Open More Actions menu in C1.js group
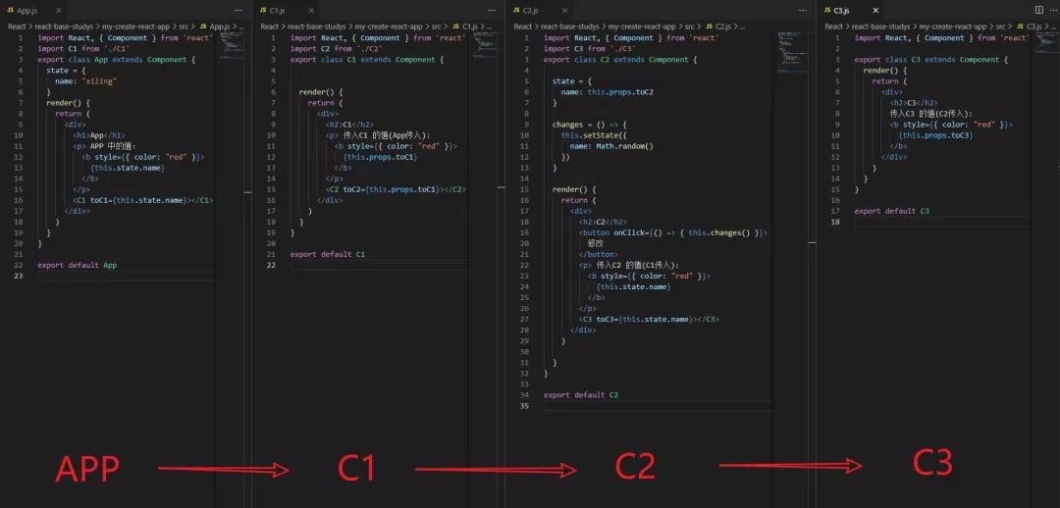The height and width of the screenshot is (508, 1060). coord(492,11)
